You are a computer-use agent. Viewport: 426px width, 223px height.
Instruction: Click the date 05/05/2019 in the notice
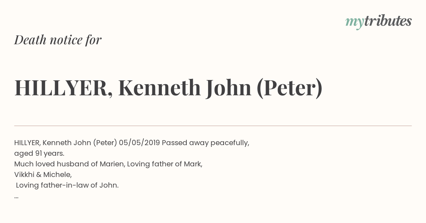[140, 143]
